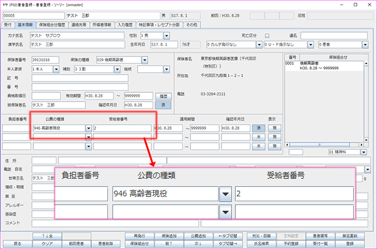Click the 記号 input field
This screenshot has width=377, height=249.
click(x=80, y=78)
